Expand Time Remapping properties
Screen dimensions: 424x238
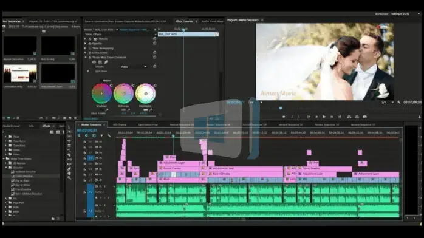86,48
